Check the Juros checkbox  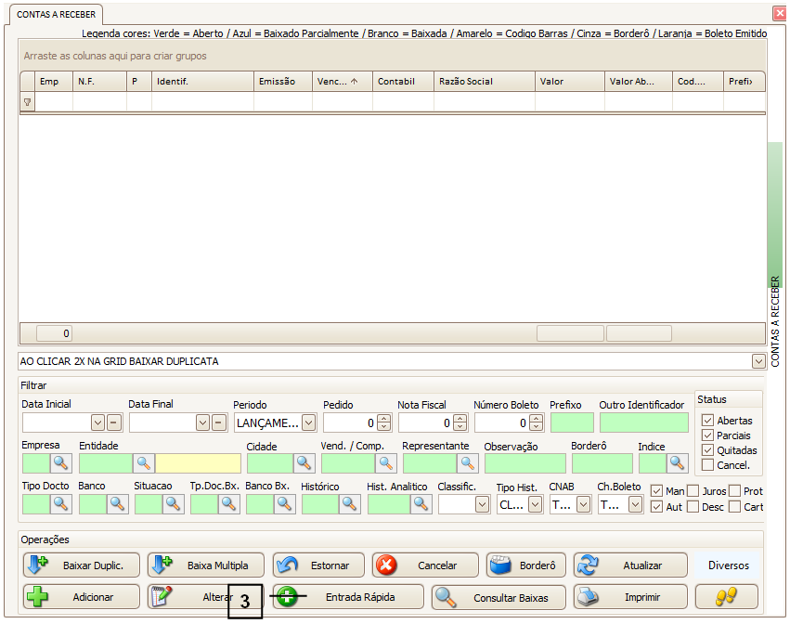pos(693,490)
